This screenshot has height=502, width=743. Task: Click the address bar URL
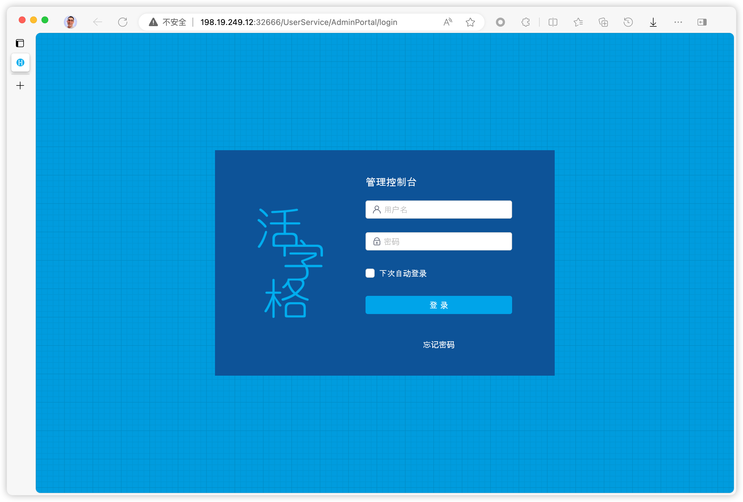click(x=299, y=22)
